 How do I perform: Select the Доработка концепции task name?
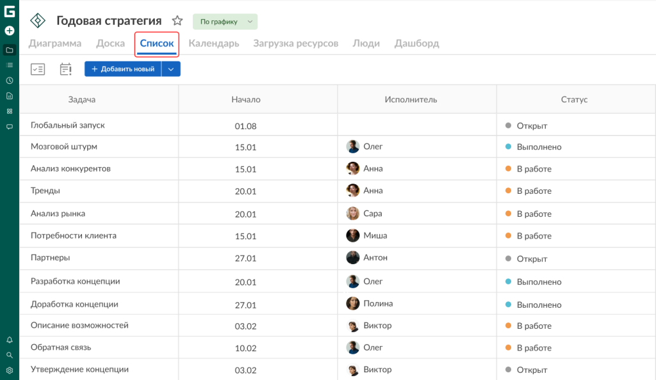click(x=74, y=304)
